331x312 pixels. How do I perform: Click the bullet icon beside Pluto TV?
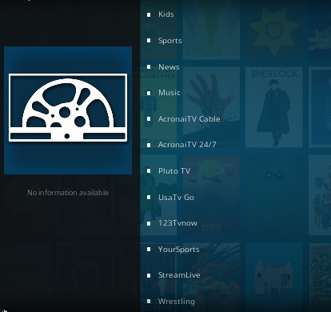coord(149,171)
